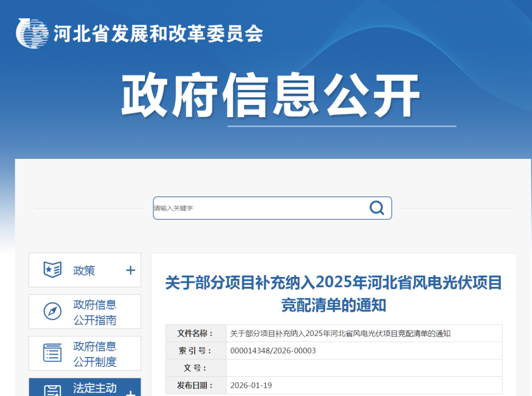
Task: Open the 政府信息公开制度 sidebar entry
Action: [94, 353]
